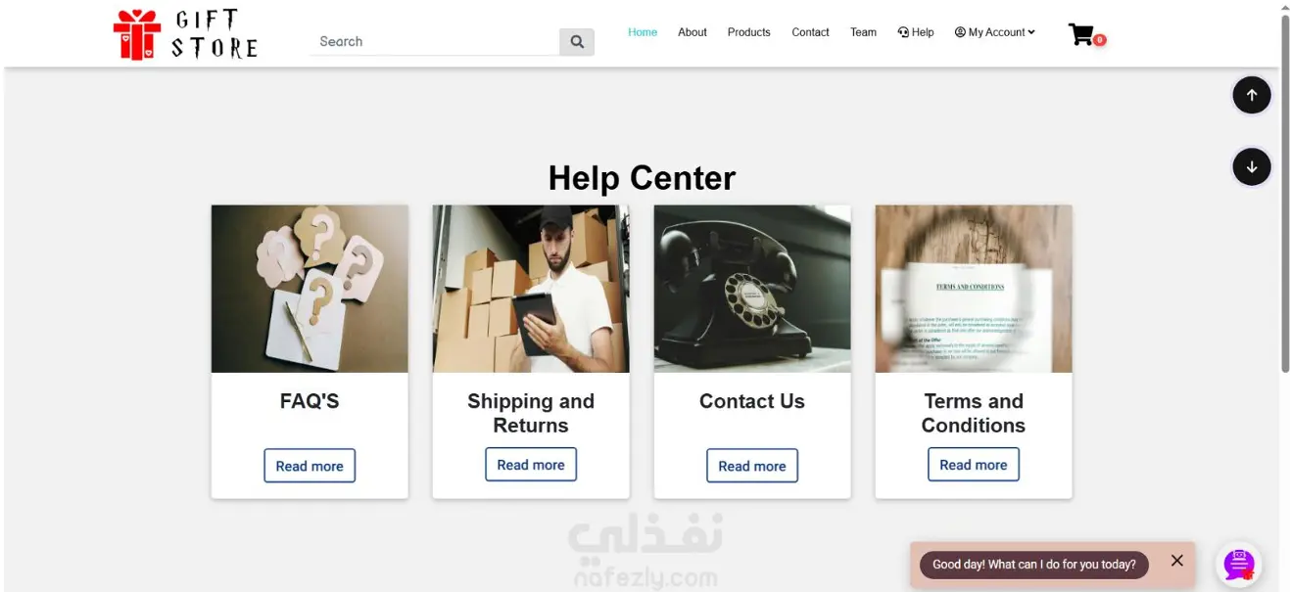Image resolution: width=1290 pixels, height=592 pixels.
Task: Click the scroll-down arrow button
Action: coord(1251,166)
